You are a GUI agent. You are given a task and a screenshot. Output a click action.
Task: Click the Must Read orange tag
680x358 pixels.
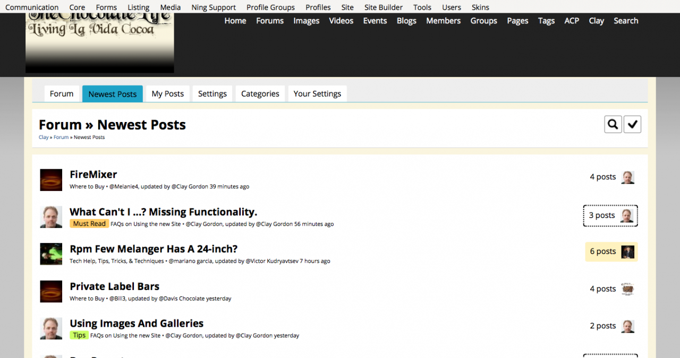pyautogui.click(x=89, y=224)
